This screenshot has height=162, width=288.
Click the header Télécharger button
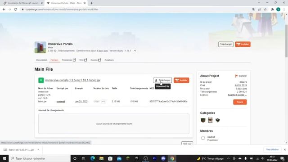226,44
